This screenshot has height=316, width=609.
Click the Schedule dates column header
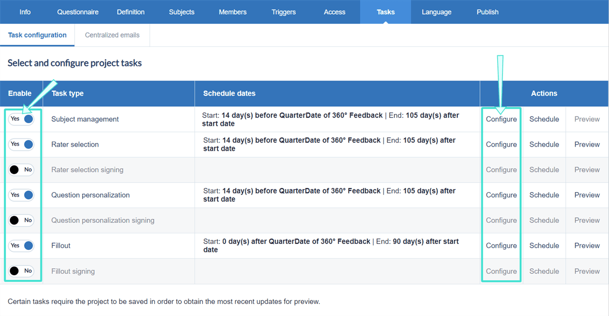point(229,93)
